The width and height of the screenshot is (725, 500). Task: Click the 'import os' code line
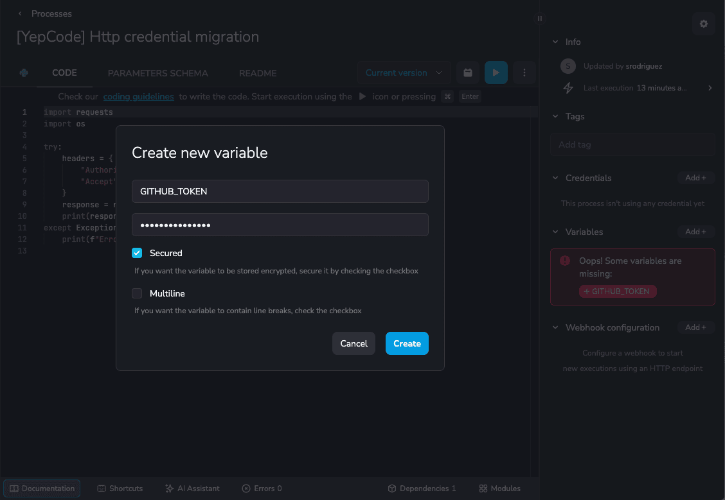(x=64, y=124)
